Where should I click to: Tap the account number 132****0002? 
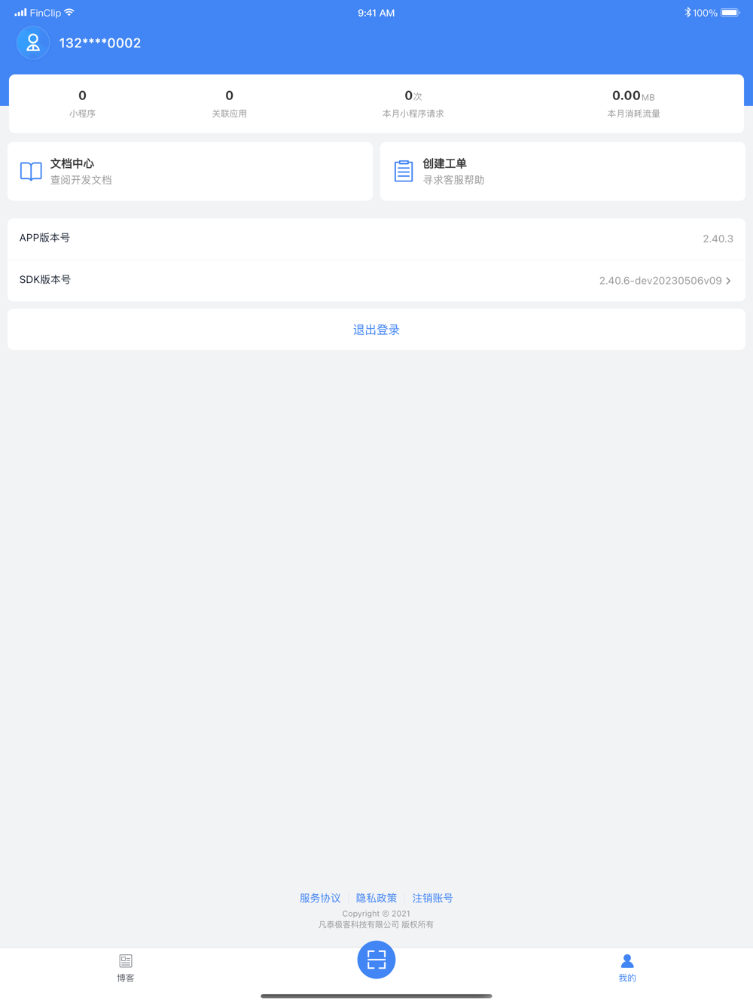point(100,43)
